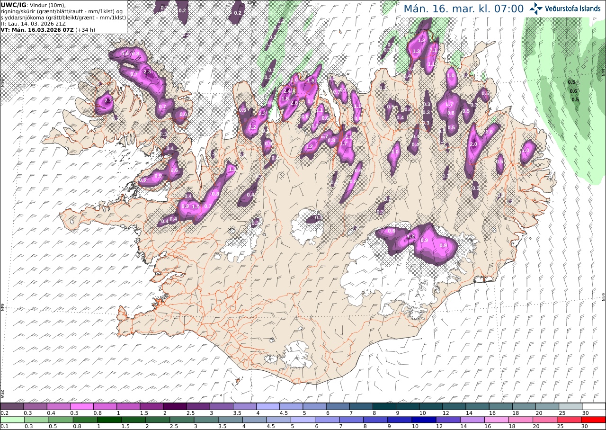Pick the bright pink 0.5 snow legend swatch

pyautogui.click(x=81, y=406)
